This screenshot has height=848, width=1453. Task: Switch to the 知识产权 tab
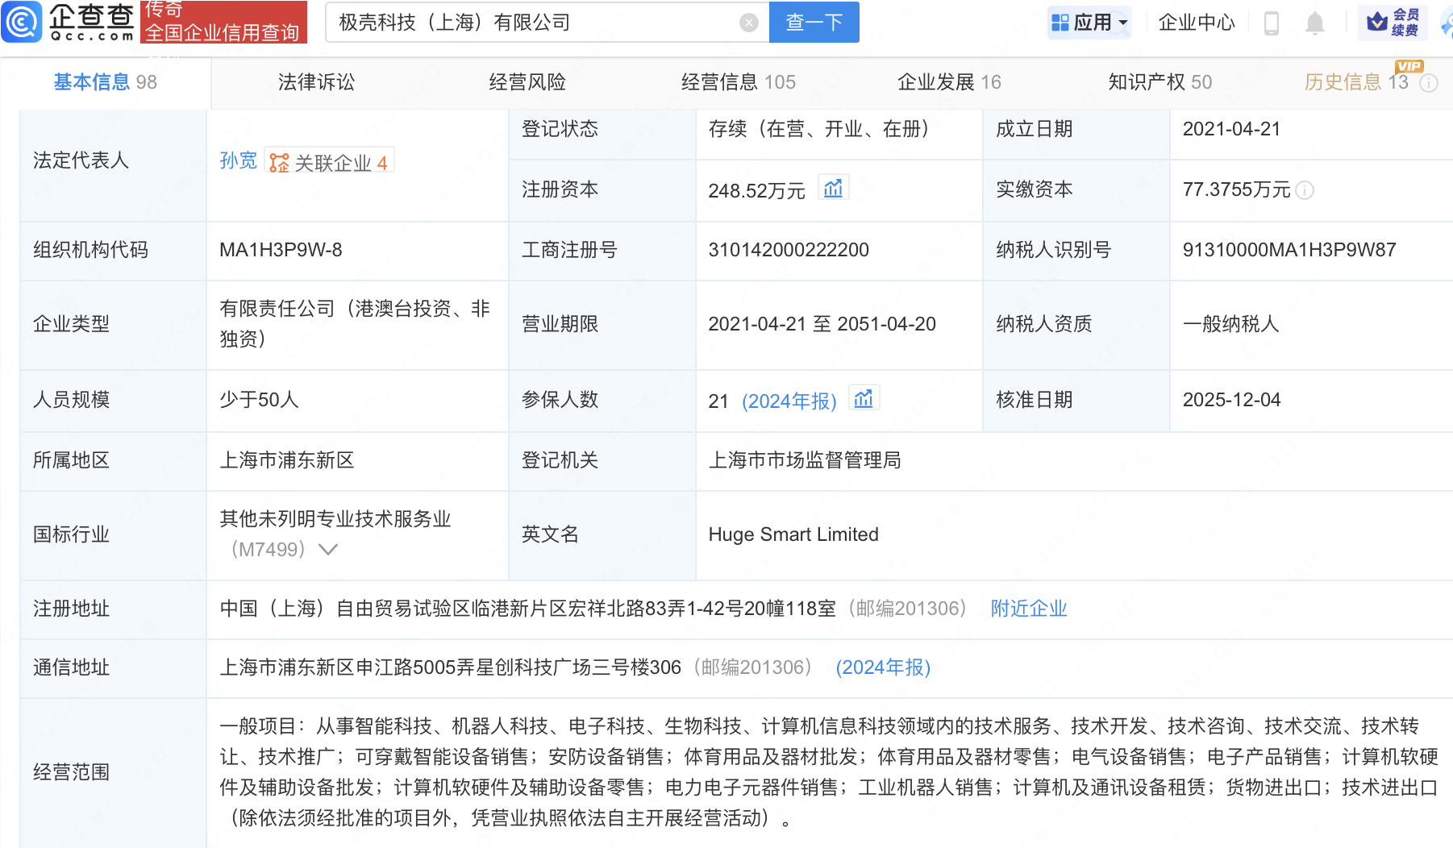click(1159, 82)
